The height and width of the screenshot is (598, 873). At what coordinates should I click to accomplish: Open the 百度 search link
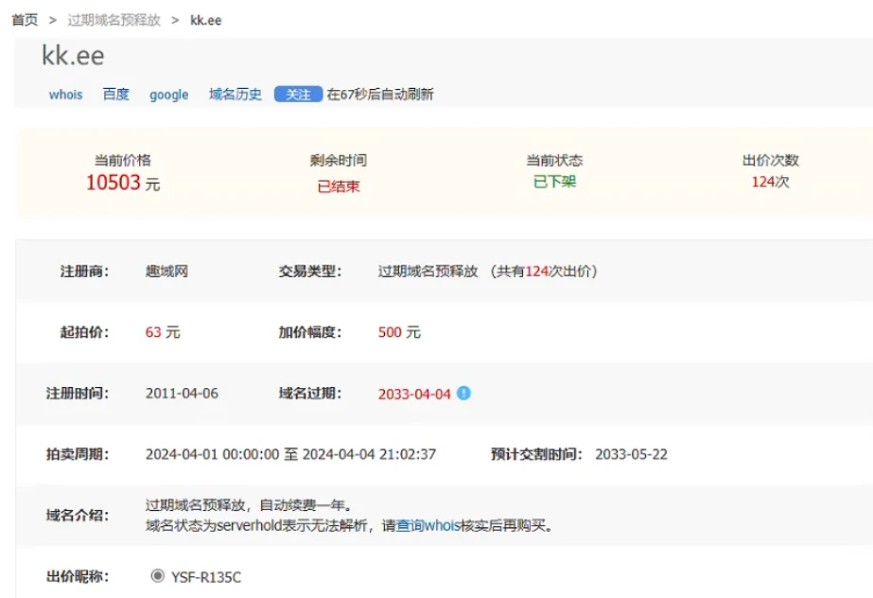click(115, 95)
